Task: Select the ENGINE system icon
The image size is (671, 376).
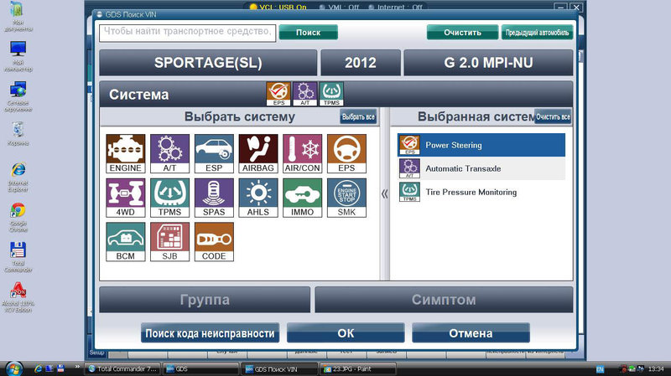Action: click(125, 153)
